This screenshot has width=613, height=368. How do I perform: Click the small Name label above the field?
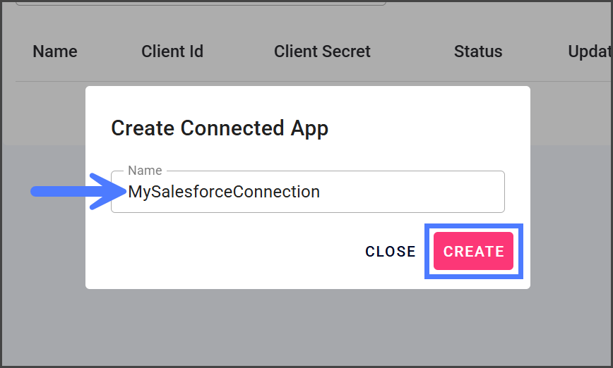pyautogui.click(x=145, y=171)
